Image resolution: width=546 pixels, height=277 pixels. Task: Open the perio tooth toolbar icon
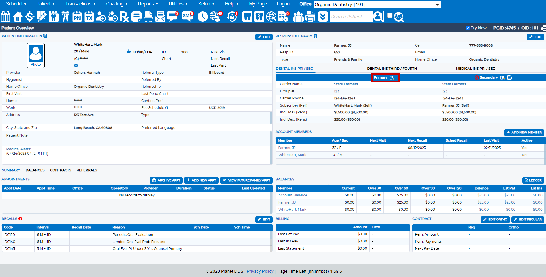(65, 17)
